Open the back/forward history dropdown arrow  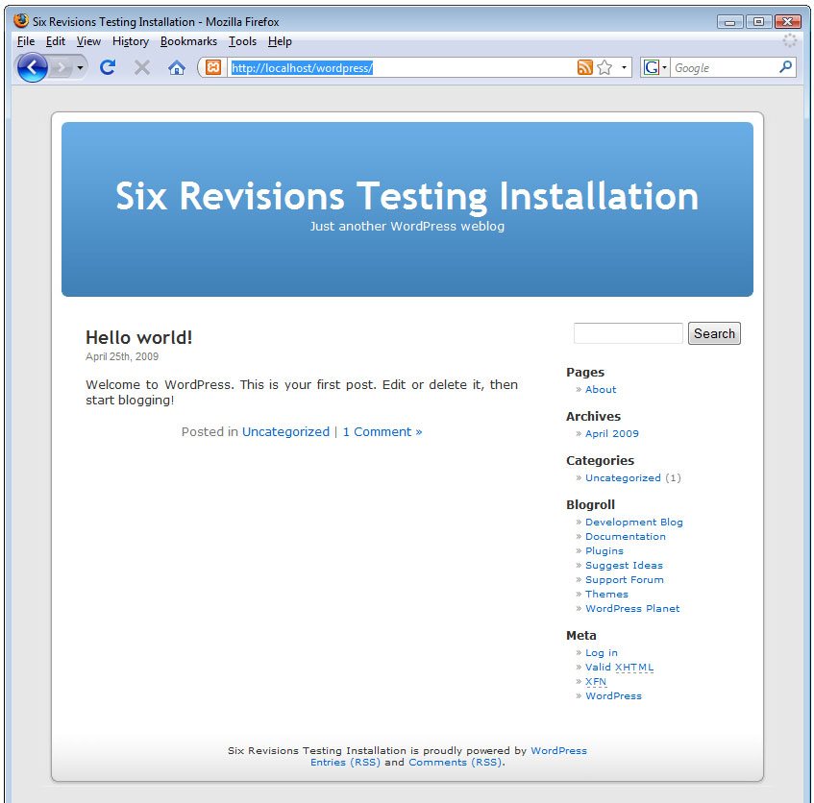pyautogui.click(x=80, y=68)
